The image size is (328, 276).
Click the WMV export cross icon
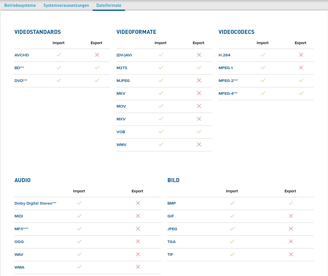(x=199, y=144)
